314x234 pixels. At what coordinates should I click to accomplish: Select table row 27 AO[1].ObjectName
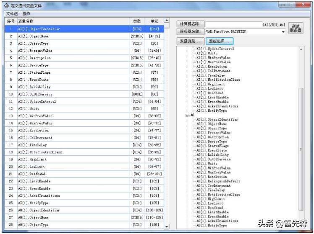point(84,217)
